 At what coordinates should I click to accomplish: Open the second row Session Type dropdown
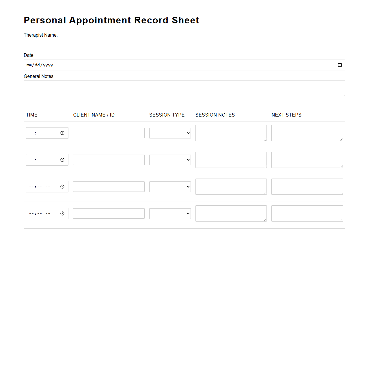[x=170, y=160]
